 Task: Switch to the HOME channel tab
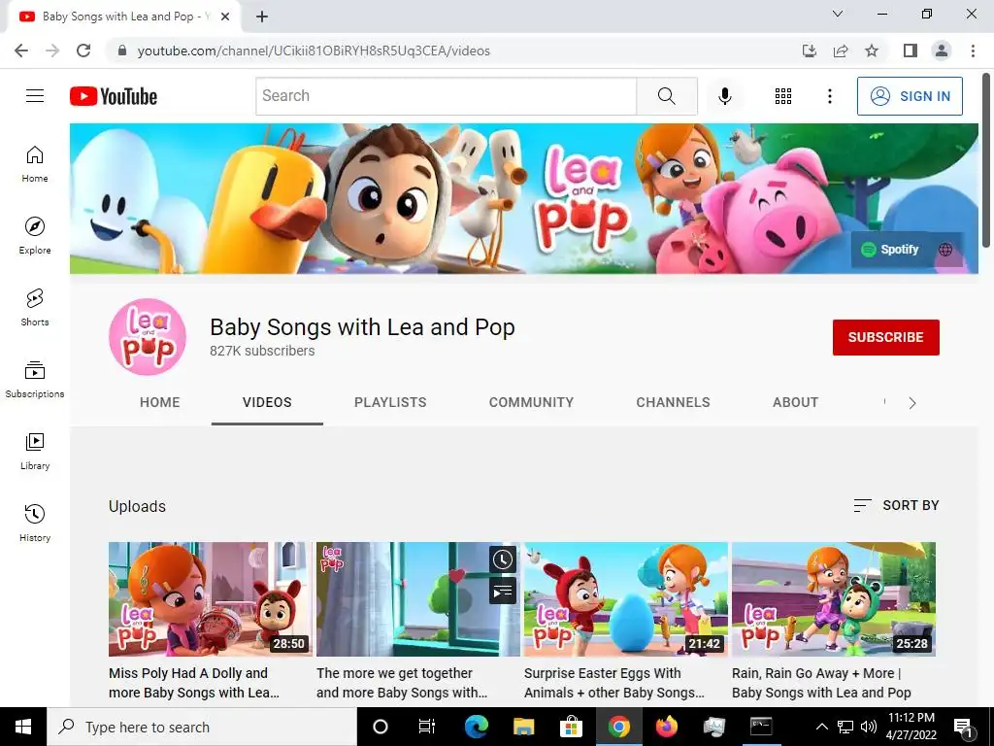point(160,402)
